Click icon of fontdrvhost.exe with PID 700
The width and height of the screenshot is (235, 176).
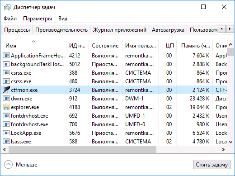6,124
